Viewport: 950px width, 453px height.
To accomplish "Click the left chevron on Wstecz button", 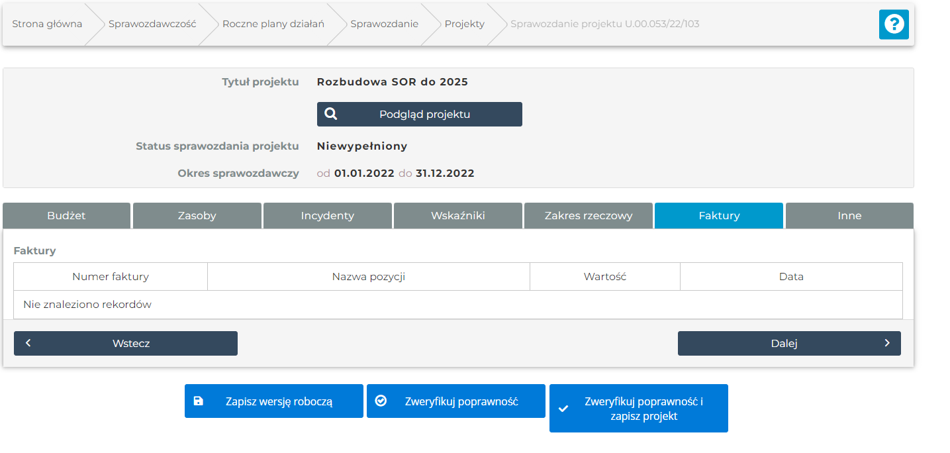I will [x=28, y=343].
